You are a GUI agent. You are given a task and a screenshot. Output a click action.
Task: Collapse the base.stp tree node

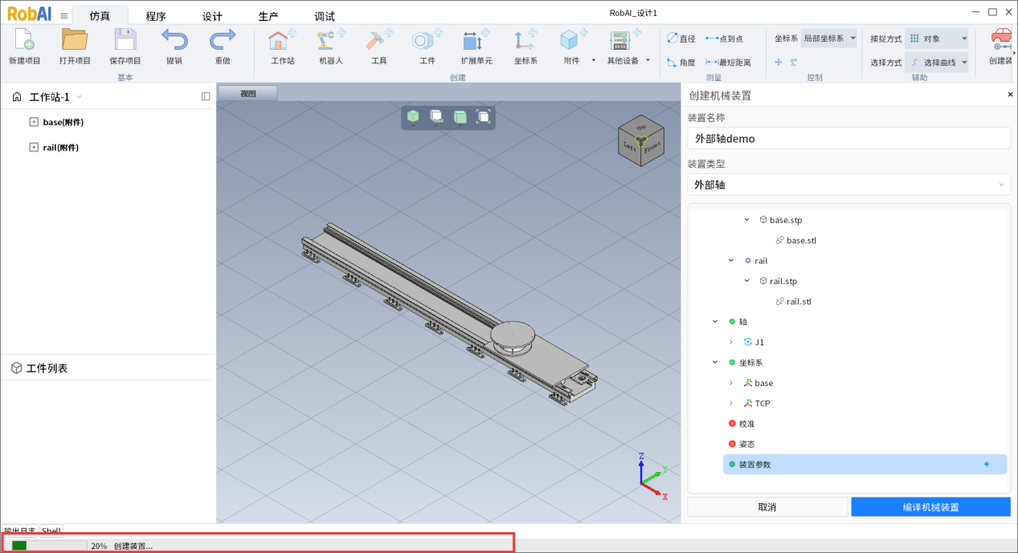(746, 220)
